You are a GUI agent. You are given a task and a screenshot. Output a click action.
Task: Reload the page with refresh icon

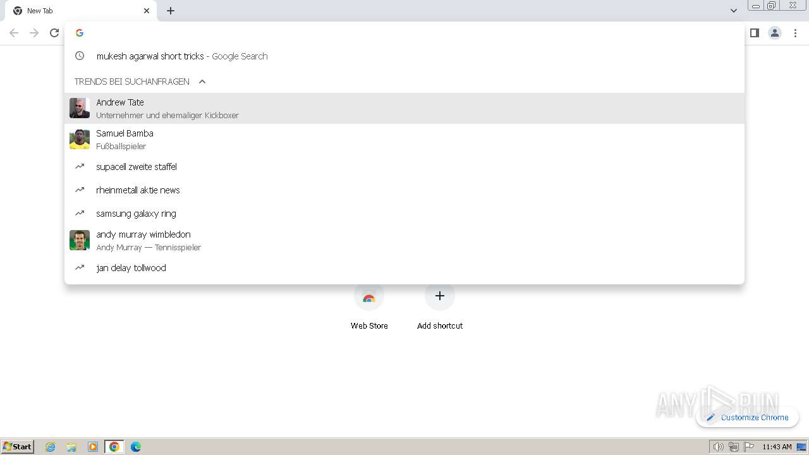(x=54, y=33)
